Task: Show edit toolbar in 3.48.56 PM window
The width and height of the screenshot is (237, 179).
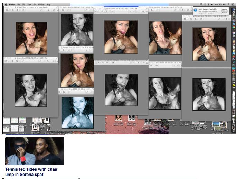Action: point(53,61)
